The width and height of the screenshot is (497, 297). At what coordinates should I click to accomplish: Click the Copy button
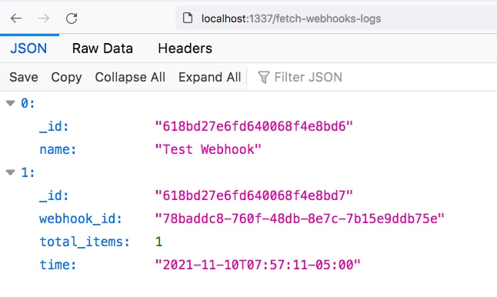[x=67, y=78]
